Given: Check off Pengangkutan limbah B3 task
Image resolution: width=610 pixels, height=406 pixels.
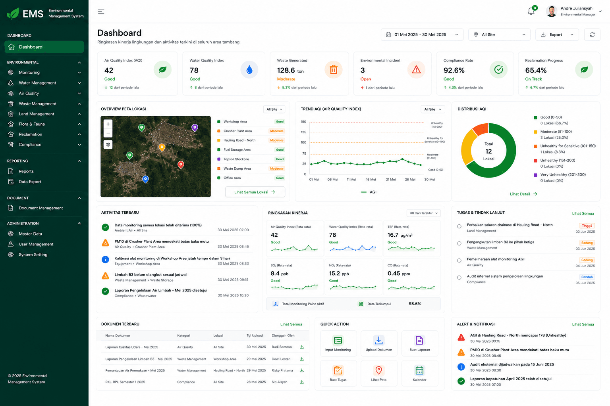Looking at the screenshot, I should tap(459, 243).
